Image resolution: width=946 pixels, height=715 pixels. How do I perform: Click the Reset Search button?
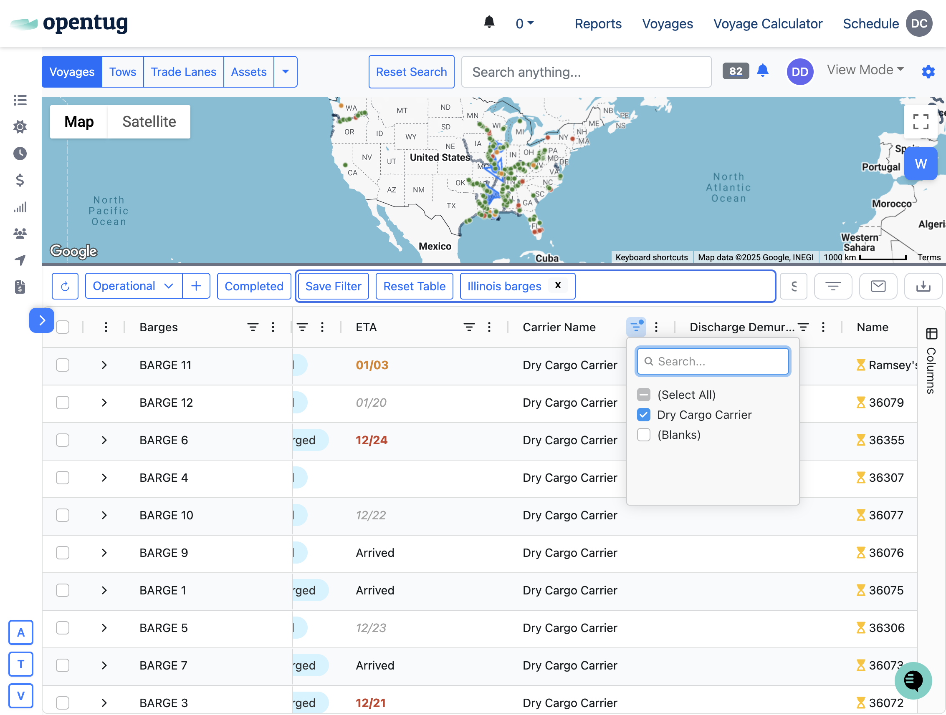411,72
